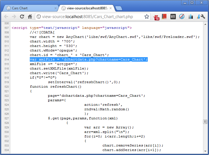Image resolution: width=209 pixels, height=155 pixels.
Task: Open the red PDF book extension
Action: 164,17
